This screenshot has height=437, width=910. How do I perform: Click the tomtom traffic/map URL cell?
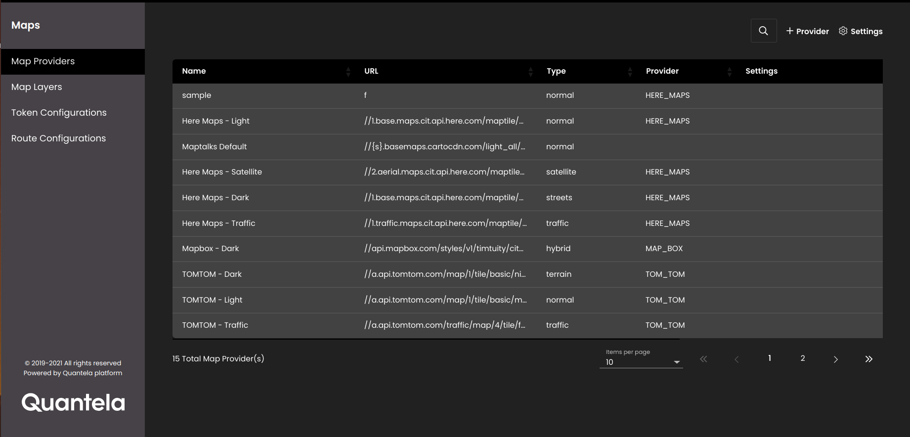[x=444, y=325]
